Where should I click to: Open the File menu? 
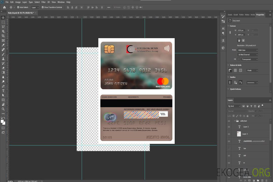pos(7,2)
